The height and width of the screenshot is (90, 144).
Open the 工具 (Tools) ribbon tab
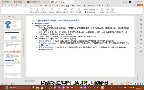click(x=83, y=5)
